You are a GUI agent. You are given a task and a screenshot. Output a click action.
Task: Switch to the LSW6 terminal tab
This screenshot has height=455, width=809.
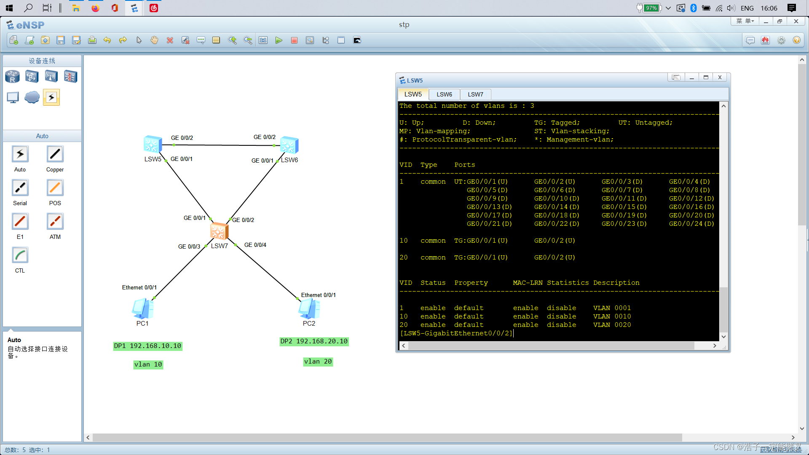[x=444, y=94]
